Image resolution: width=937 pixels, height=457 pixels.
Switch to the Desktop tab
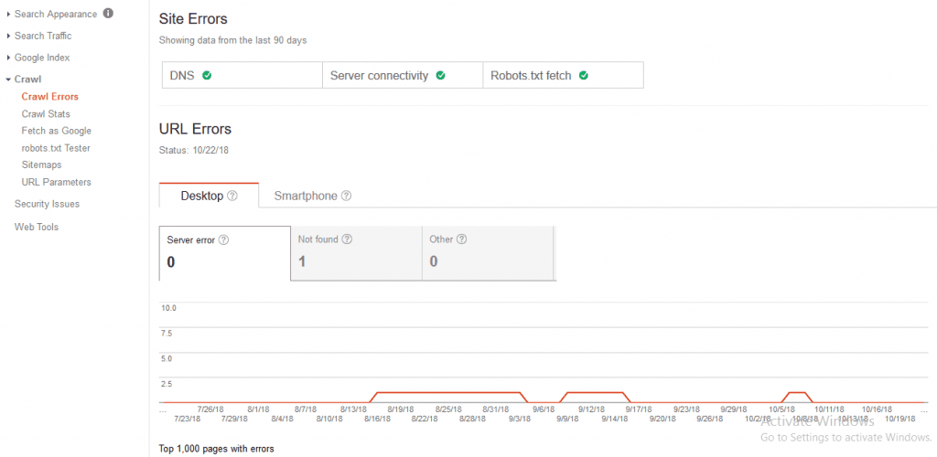click(x=209, y=196)
